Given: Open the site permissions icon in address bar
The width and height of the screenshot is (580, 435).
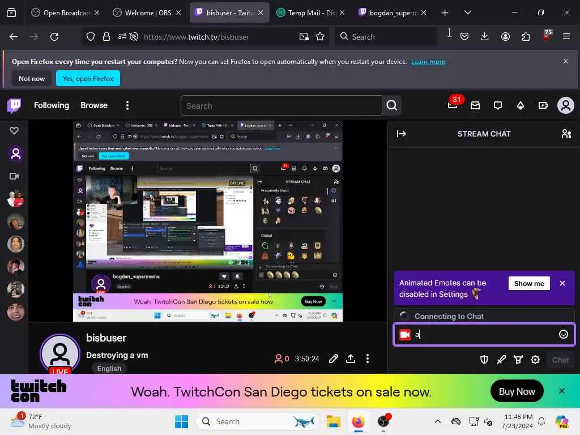Looking at the screenshot, I should coord(122,37).
